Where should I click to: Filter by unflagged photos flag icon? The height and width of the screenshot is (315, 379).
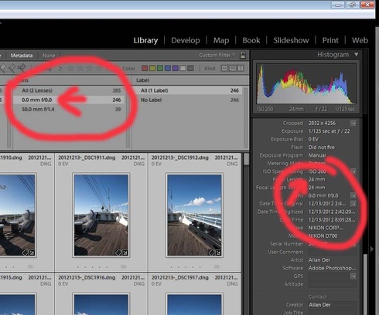(12, 68)
